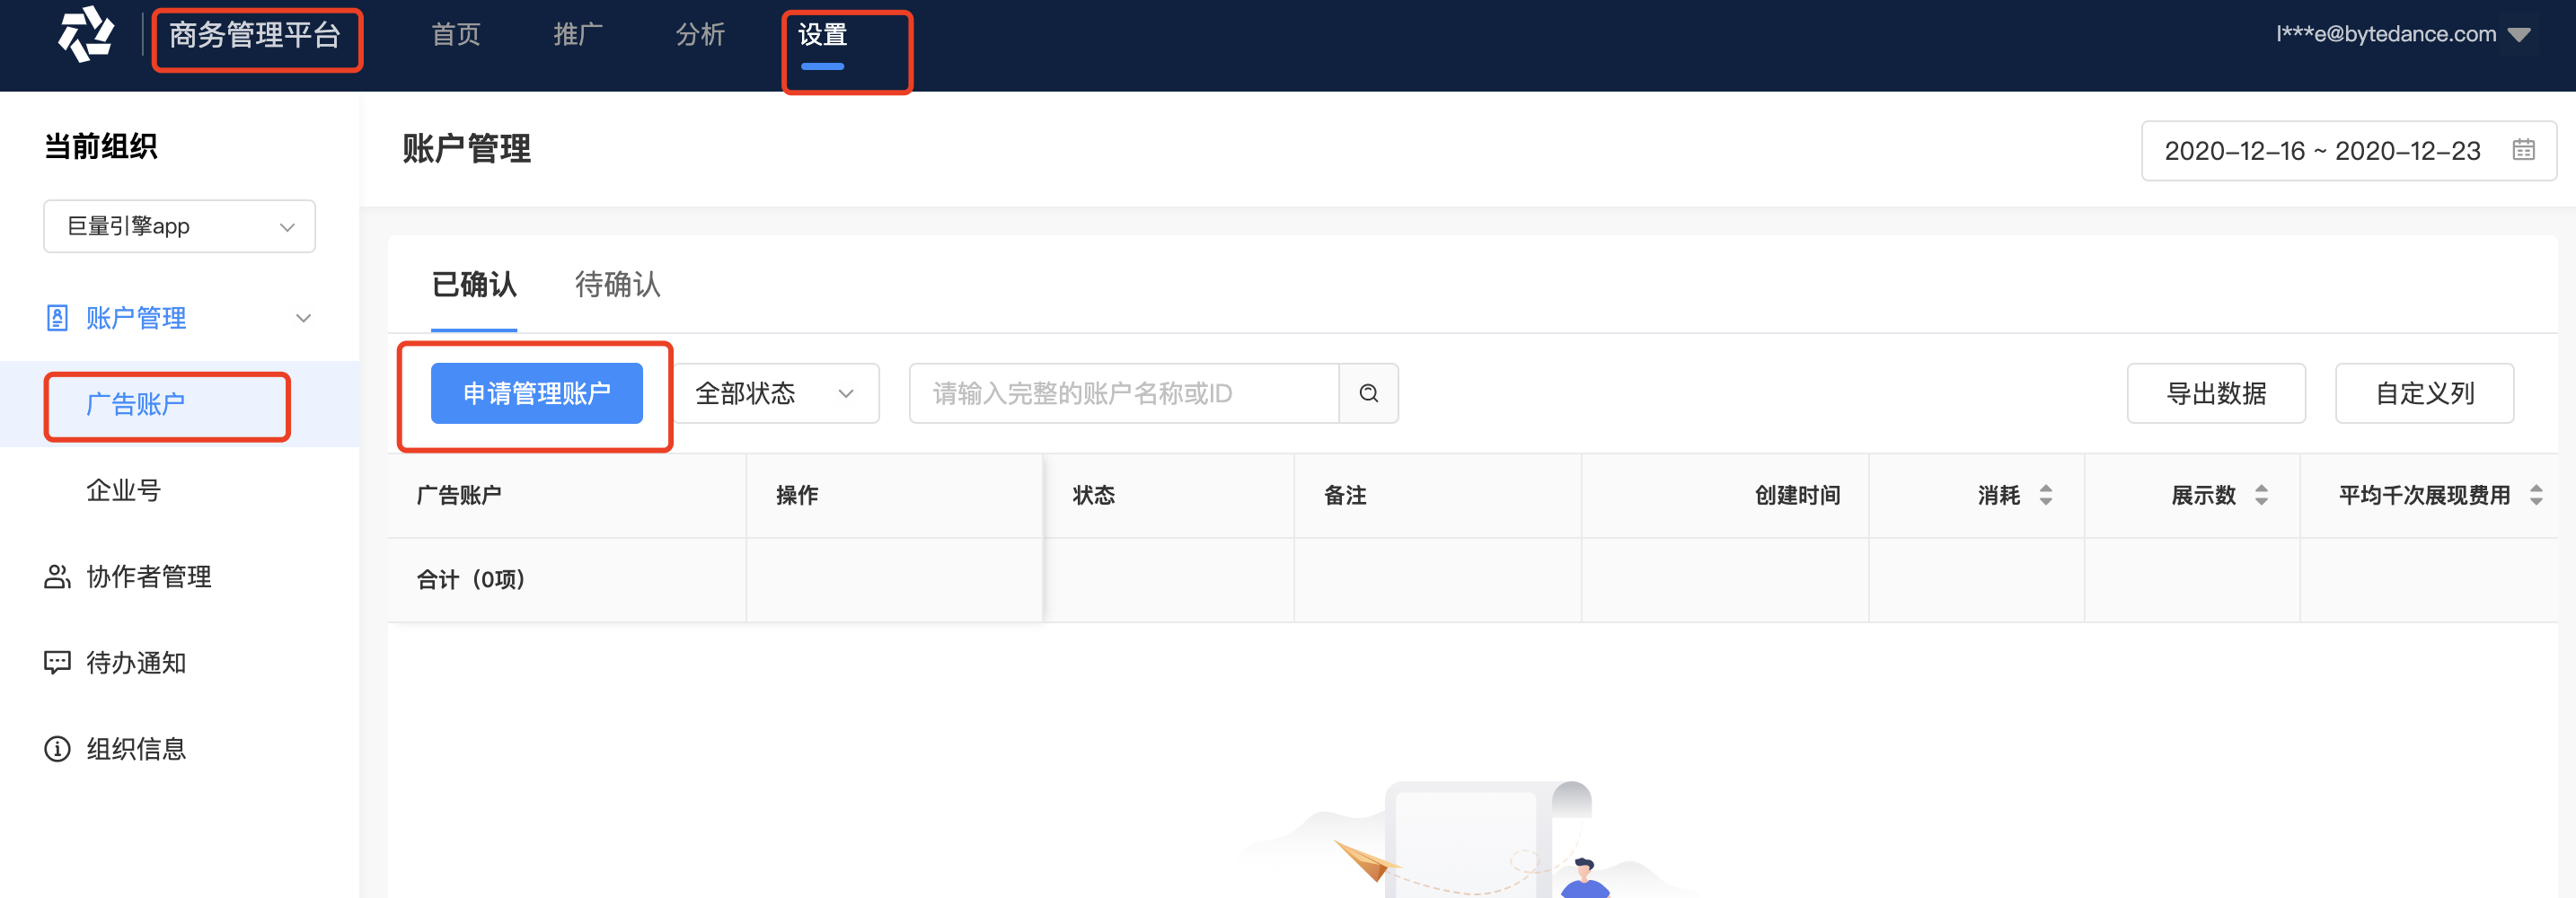
Task: Open 组织信息 in the sidebar
Action: pos(136,749)
